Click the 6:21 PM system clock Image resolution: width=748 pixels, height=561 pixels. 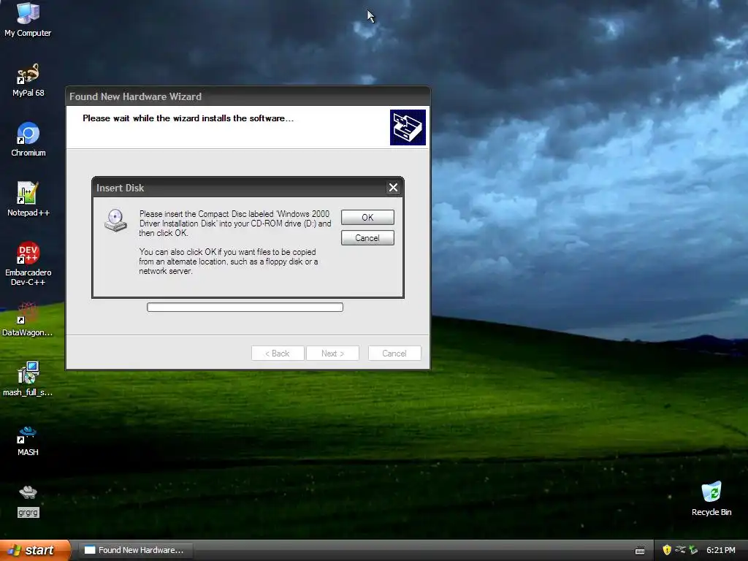click(x=720, y=550)
